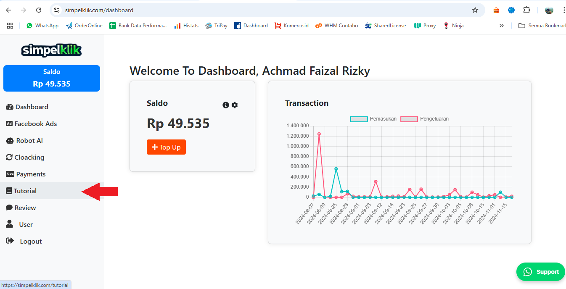Image resolution: width=566 pixels, height=289 pixels.
Task: Click the Logout link in sidebar
Action: pyautogui.click(x=30, y=242)
